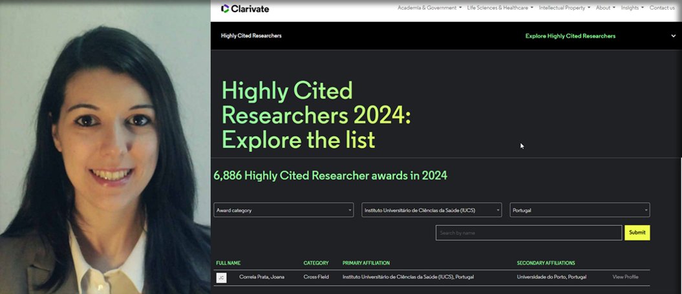This screenshot has width=682, height=294.
Task: Click the JC avatar badge
Action: [x=221, y=277]
